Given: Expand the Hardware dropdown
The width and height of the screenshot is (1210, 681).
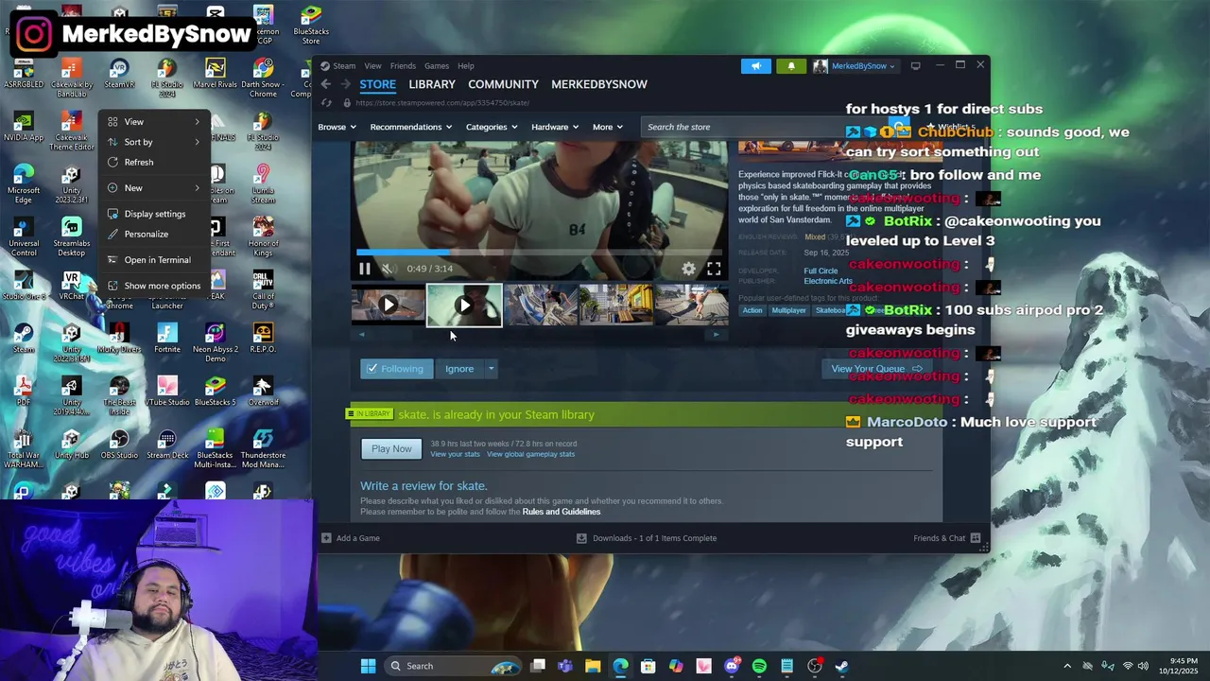Looking at the screenshot, I should [555, 127].
